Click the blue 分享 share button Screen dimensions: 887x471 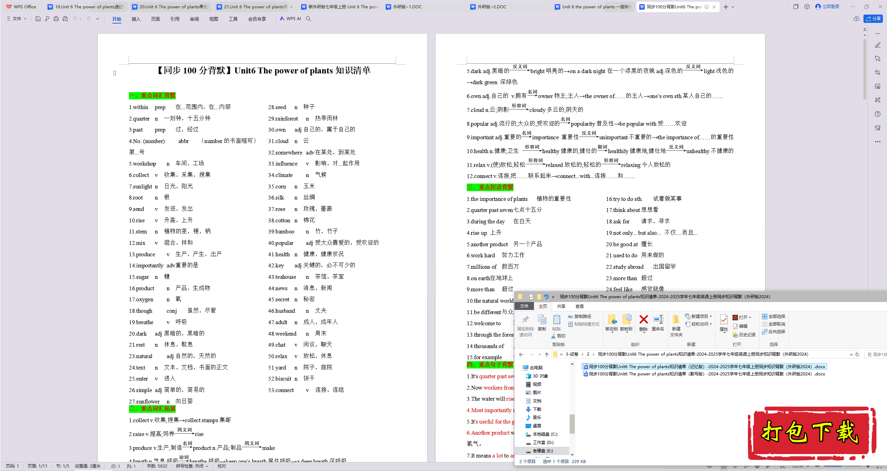[873, 19]
